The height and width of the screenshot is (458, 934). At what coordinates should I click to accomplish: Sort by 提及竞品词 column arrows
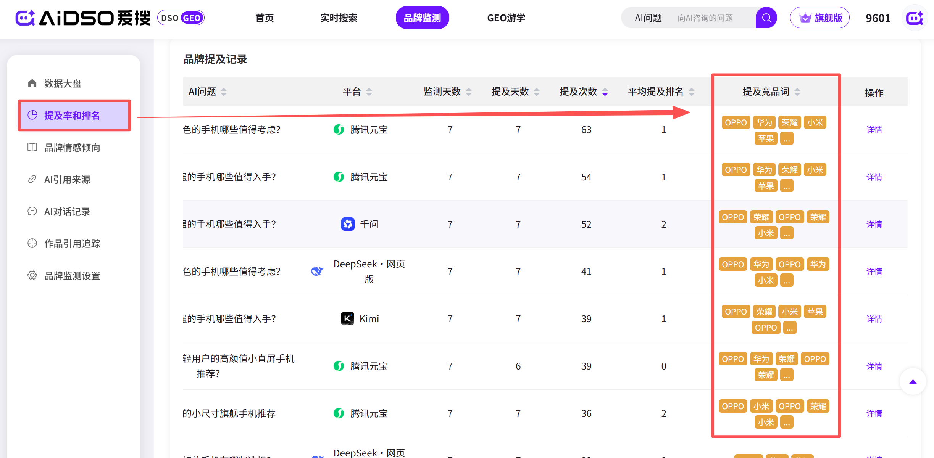tap(797, 92)
